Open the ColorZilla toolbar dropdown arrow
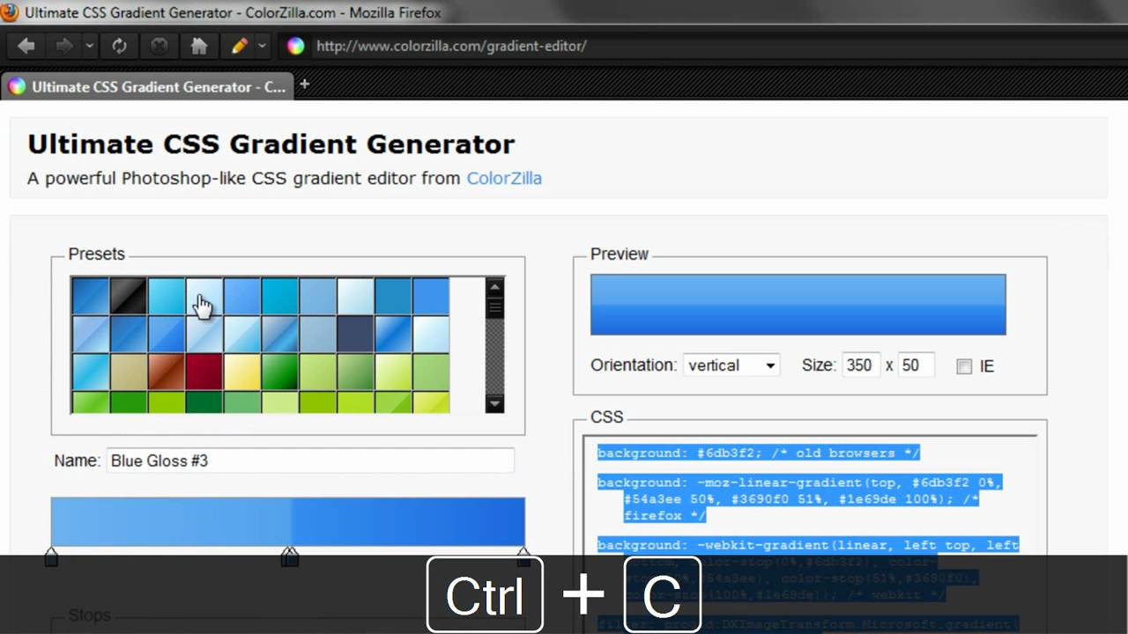The width and height of the screenshot is (1128, 634). click(262, 46)
